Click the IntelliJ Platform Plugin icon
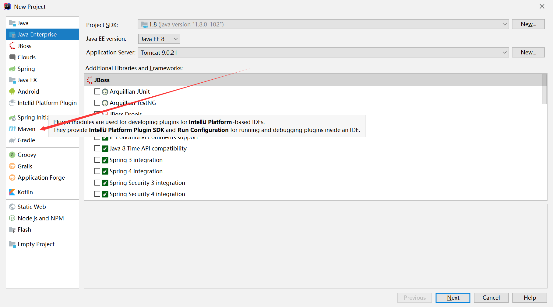 [x=12, y=103]
